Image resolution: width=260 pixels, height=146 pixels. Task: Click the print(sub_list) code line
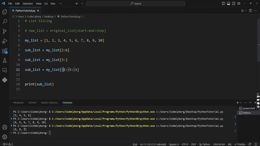point(39,84)
